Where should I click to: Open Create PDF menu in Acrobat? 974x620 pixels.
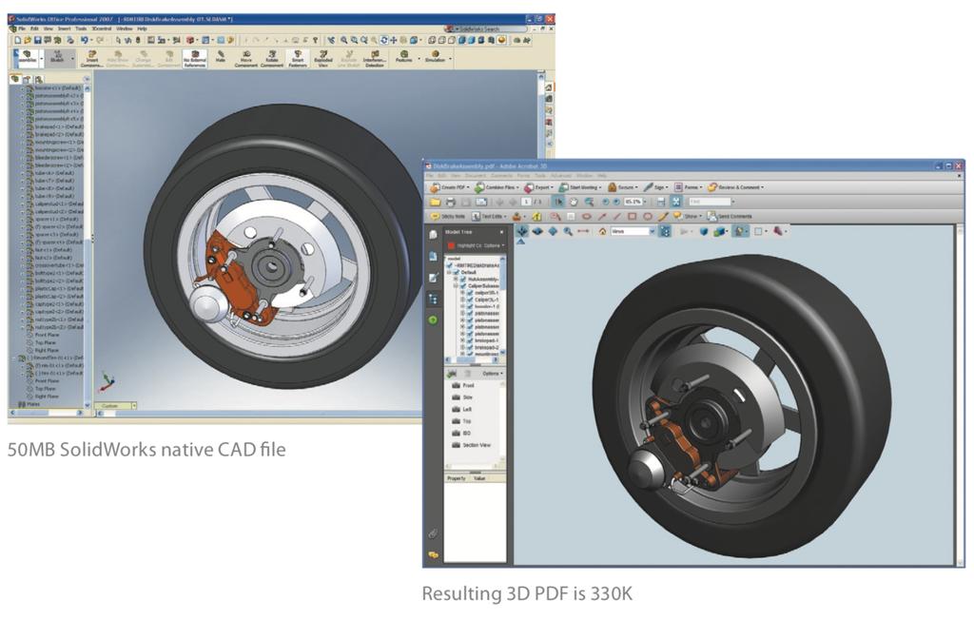coord(450,187)
